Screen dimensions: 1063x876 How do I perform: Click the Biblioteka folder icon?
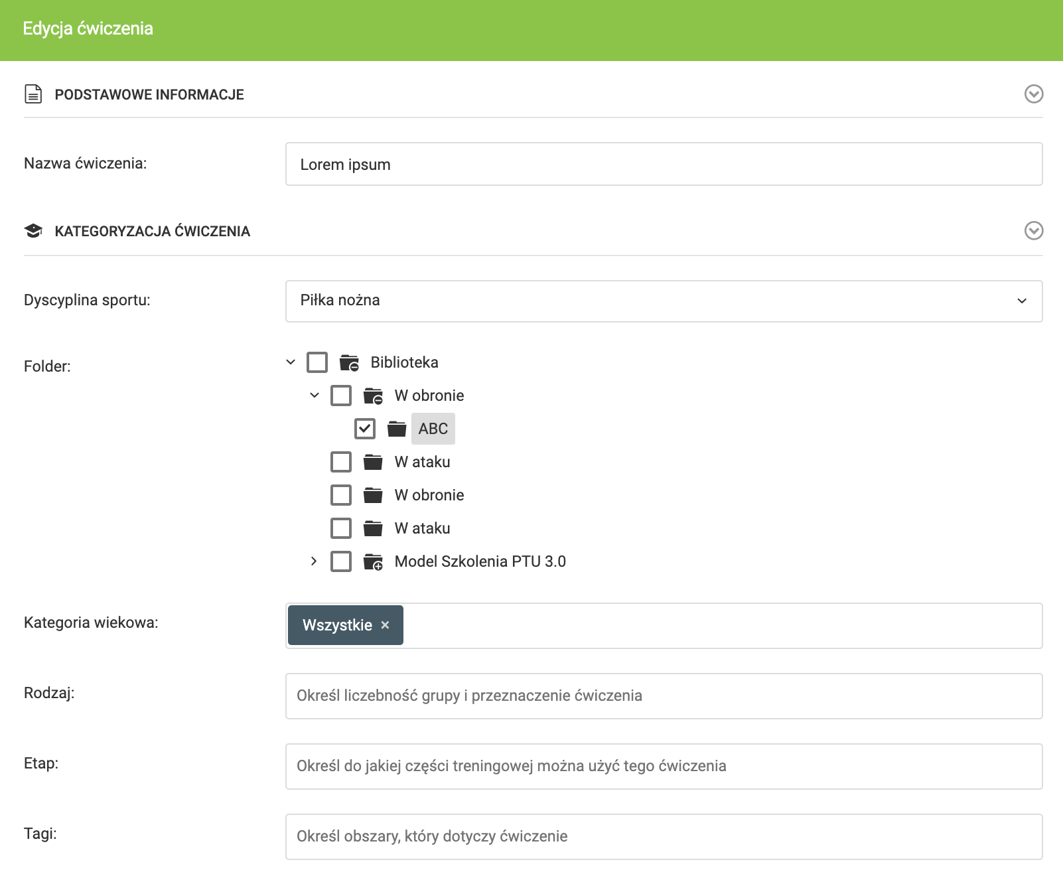[x=349, y=362]
